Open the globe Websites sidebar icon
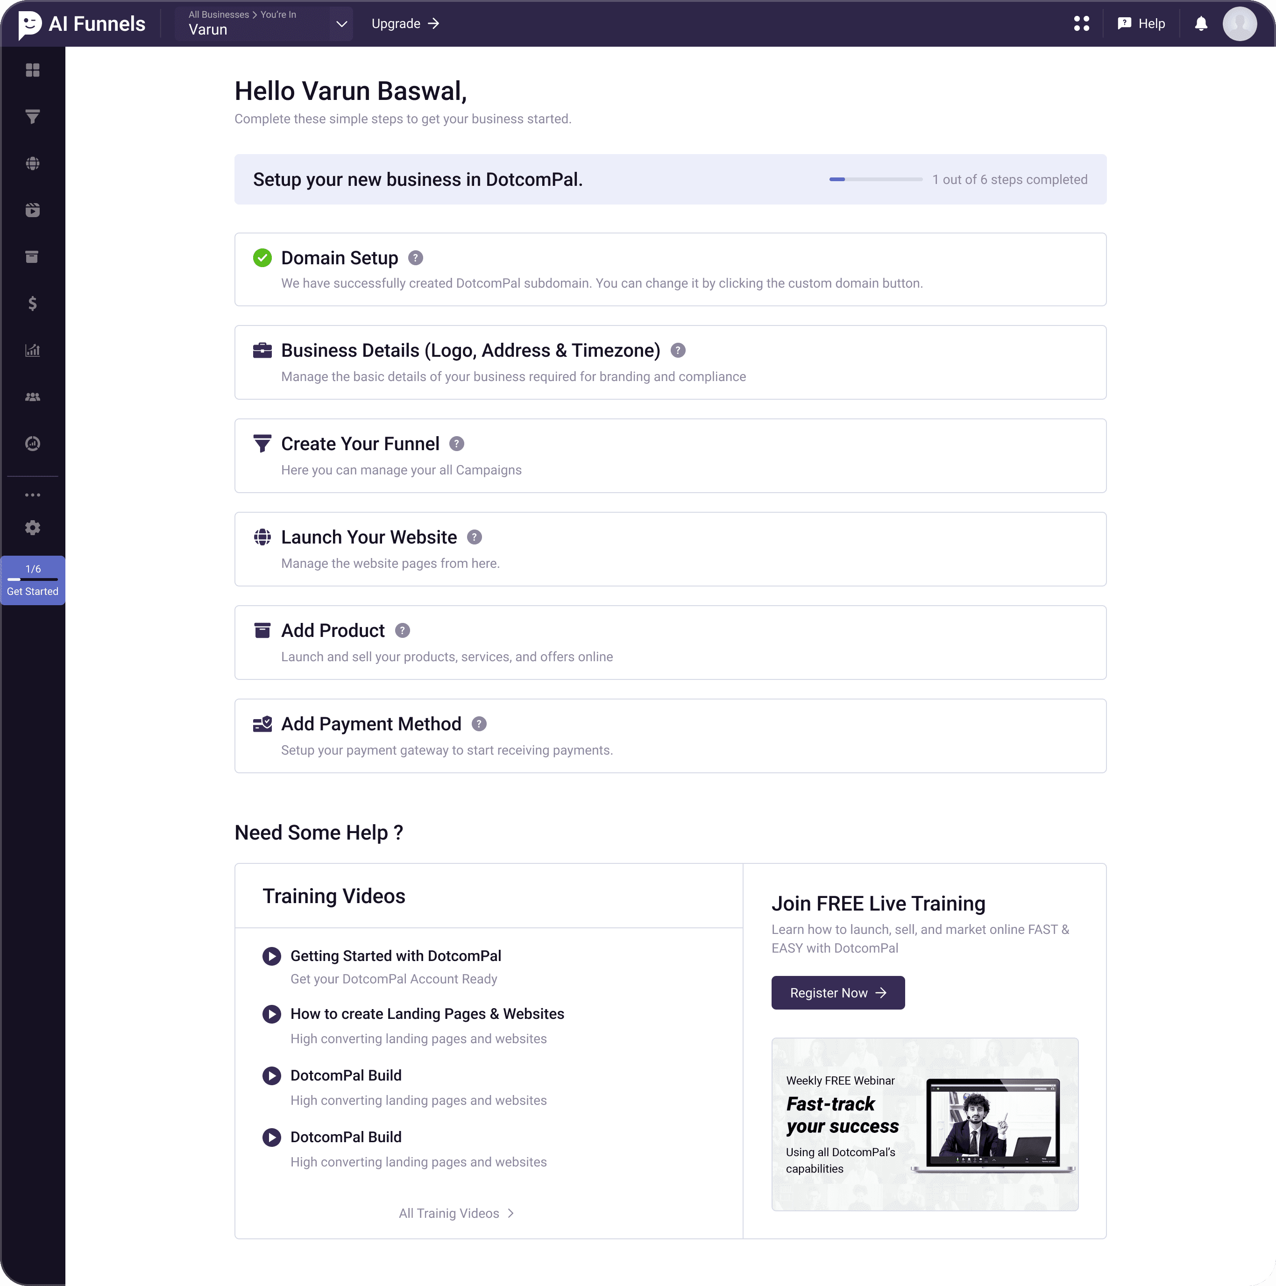 coord(32,164)
